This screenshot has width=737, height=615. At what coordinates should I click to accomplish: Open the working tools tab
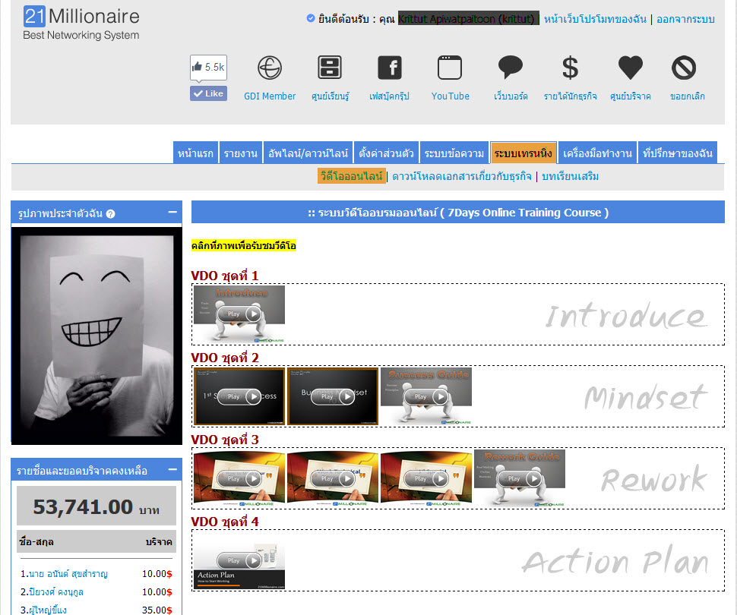[597, 153]
